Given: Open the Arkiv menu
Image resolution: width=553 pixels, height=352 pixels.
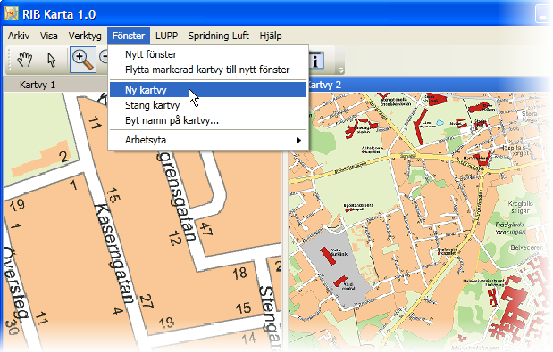Looking at the screenshot, I should click(x=19, y=36).
